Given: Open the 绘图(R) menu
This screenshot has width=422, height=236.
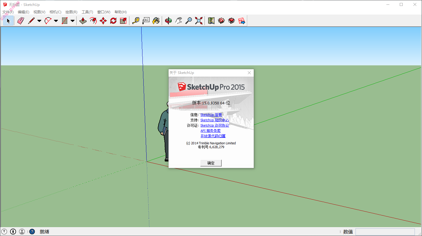Looking at the screenshot, I should point(71,12).
